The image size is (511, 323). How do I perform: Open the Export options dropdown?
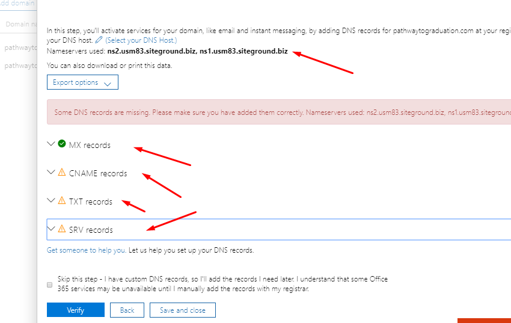pos(82,82)
